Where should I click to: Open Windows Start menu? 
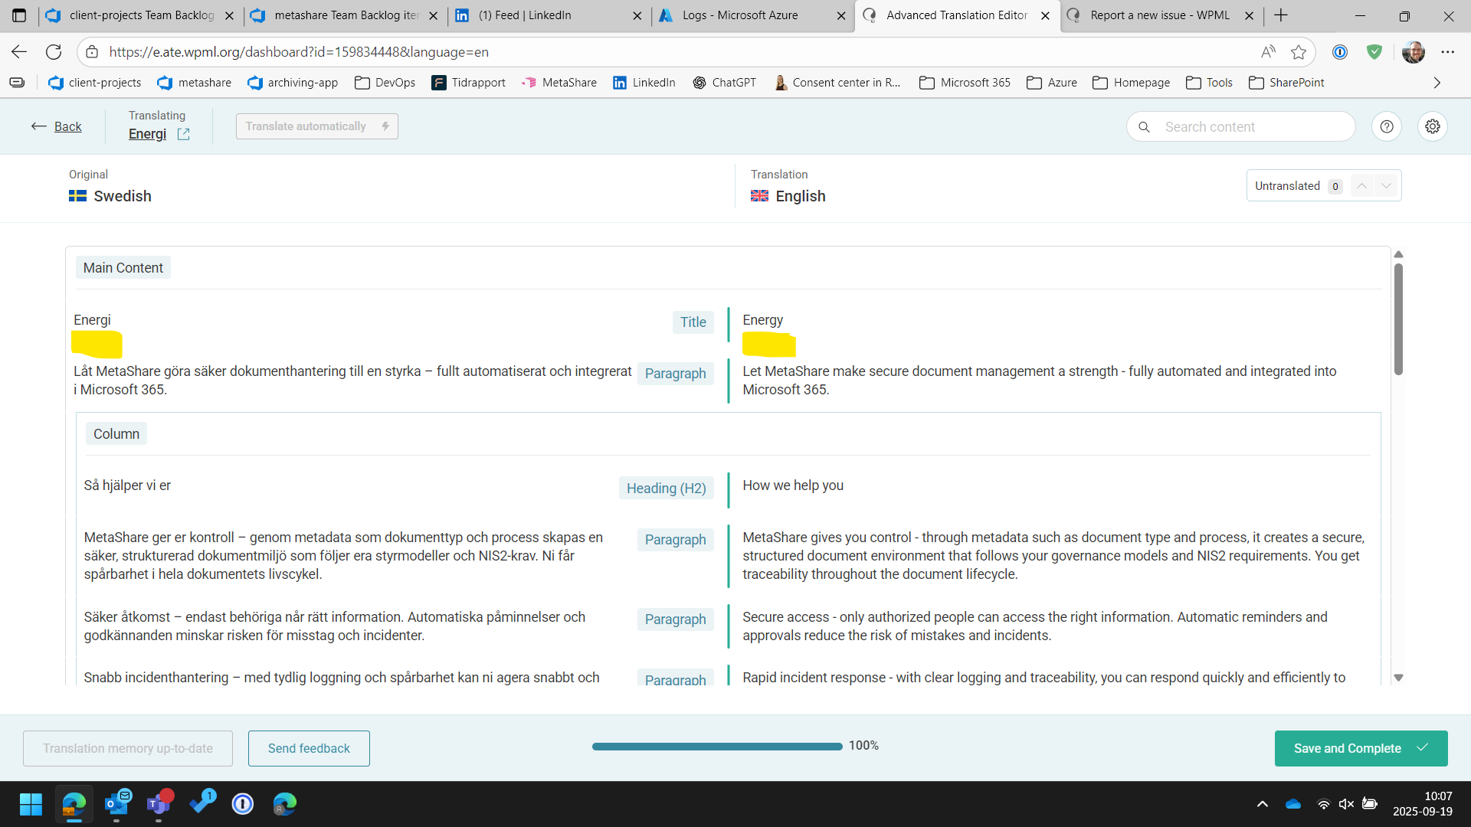pyautogui.click(x=31, y=804)
